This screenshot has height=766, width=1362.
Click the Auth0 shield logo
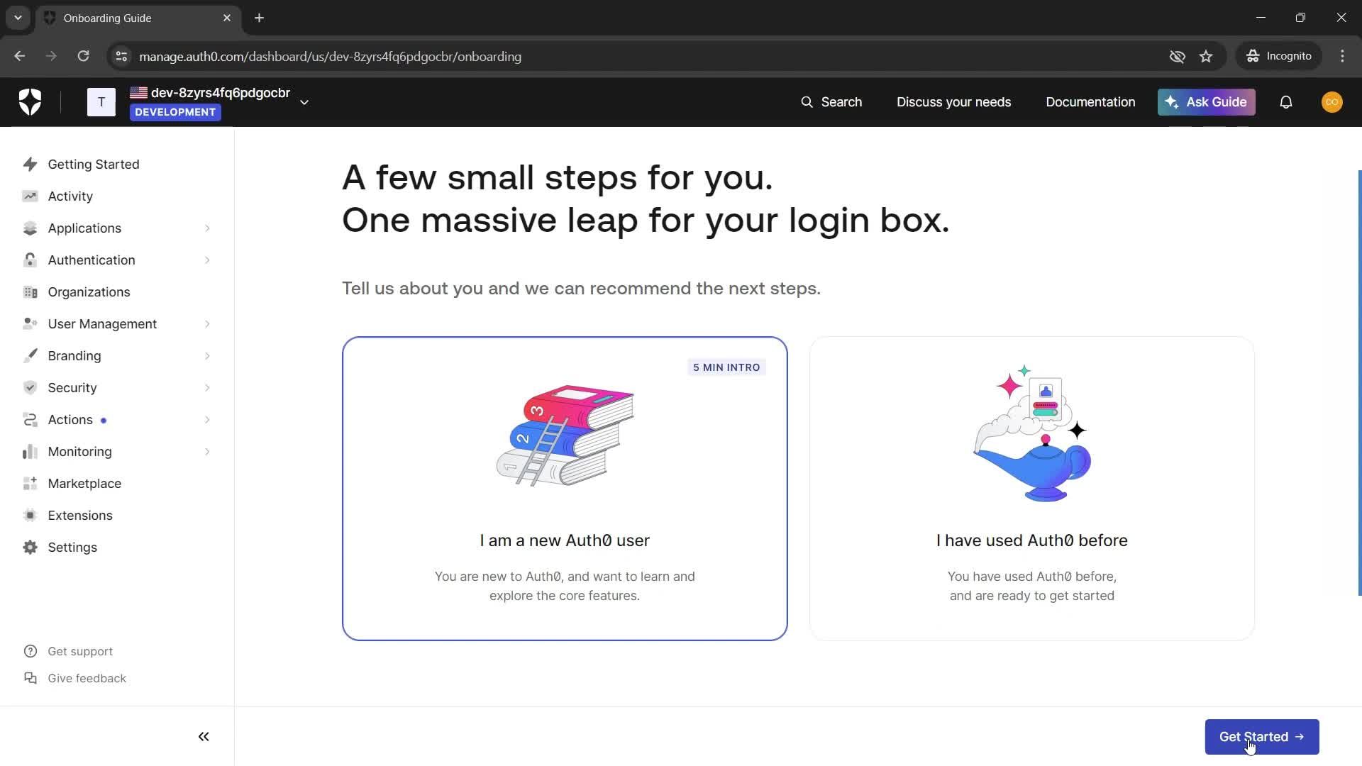pos(30,102)
